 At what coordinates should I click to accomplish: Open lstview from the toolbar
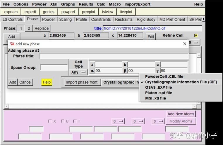[x=107, y=12]
